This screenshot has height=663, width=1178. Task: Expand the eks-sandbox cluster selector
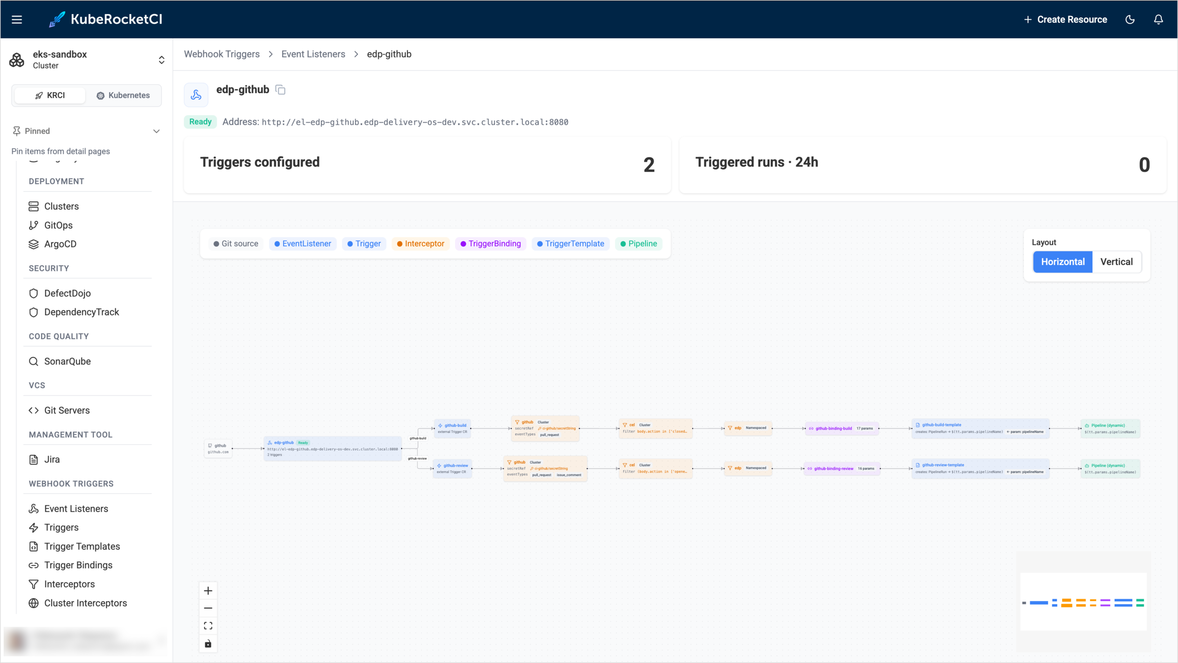click(x=86, y=60)
